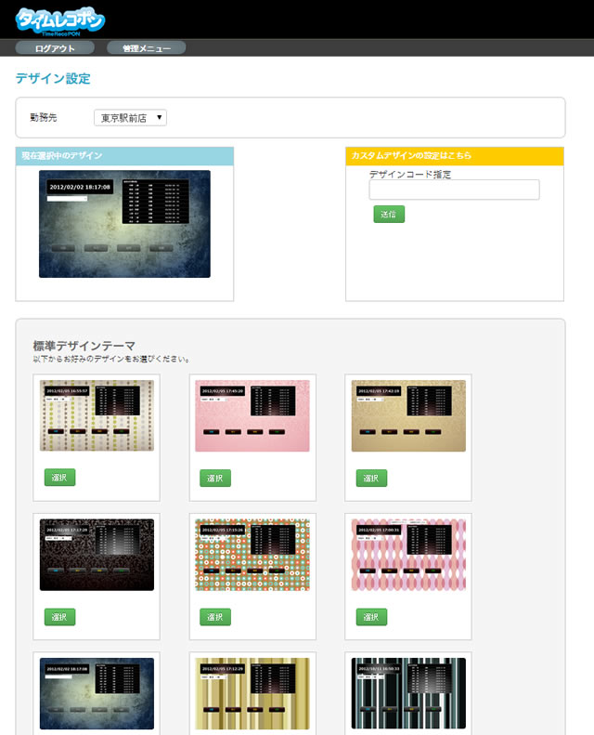Open the 勤務先 dropdown showing 東京駅前店

pyautogui.click(x=130, y=118)
